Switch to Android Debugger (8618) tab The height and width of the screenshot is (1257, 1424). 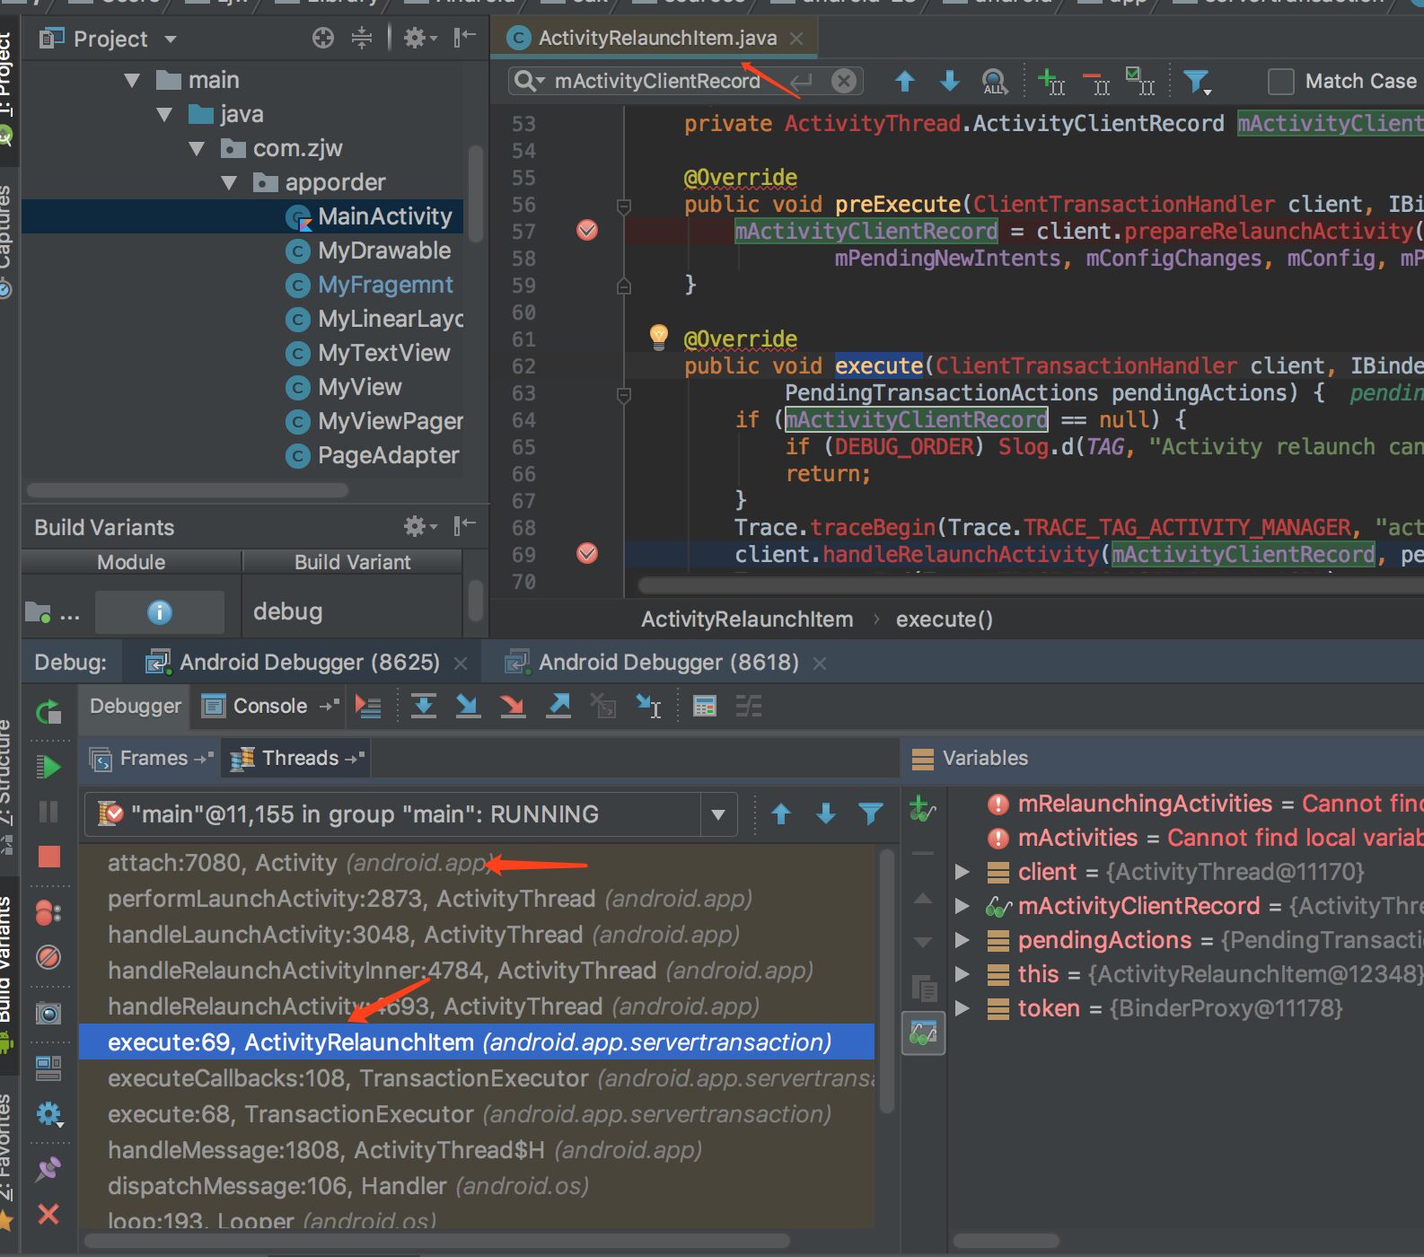tap(668, 663)
